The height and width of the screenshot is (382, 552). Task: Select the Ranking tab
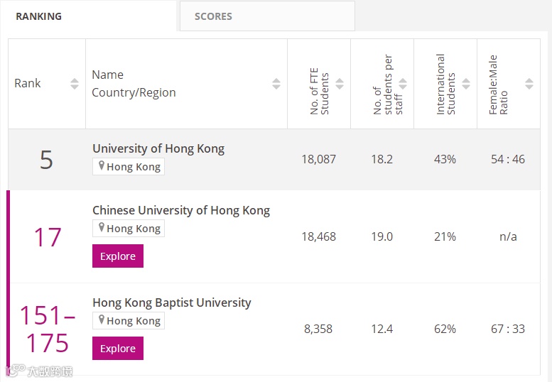[38, 16]
